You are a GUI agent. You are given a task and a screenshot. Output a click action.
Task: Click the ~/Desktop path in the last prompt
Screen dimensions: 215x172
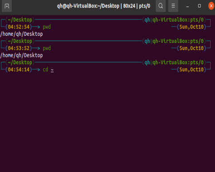(x=20, y=63)
